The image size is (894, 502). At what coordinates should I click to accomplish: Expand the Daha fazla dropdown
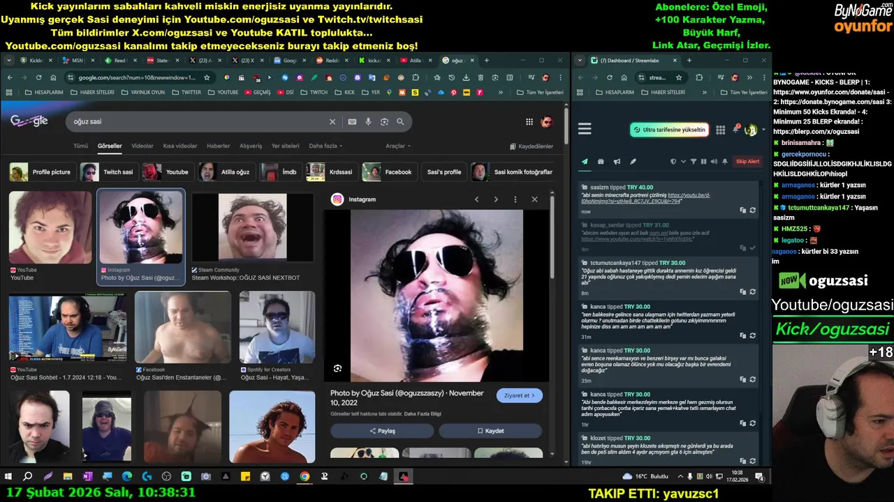325,146
